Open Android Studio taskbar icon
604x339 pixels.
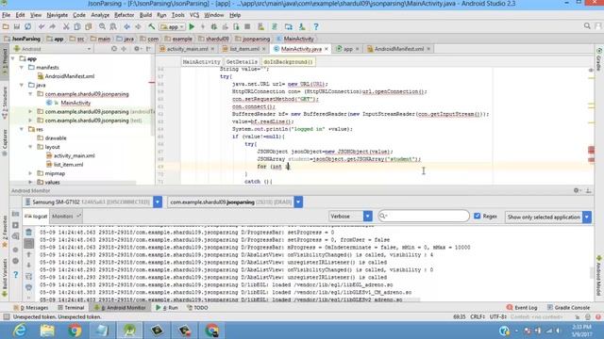point(129,331)
